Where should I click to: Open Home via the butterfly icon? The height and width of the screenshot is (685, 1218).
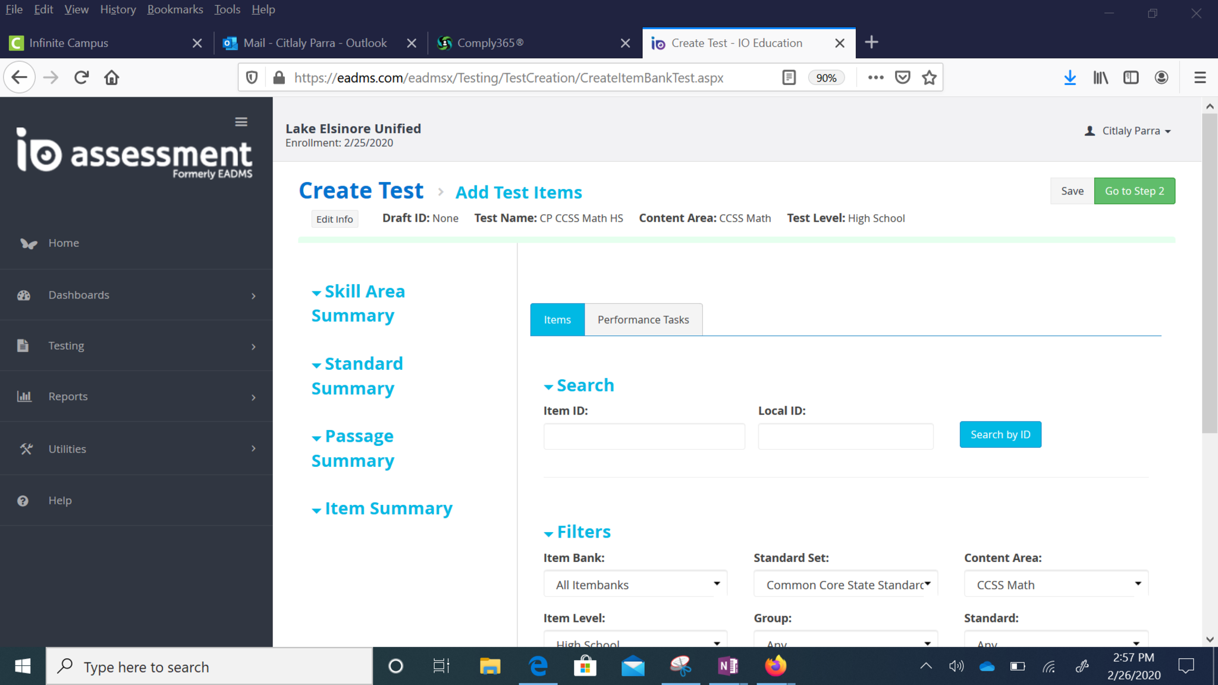pos(28,243)
